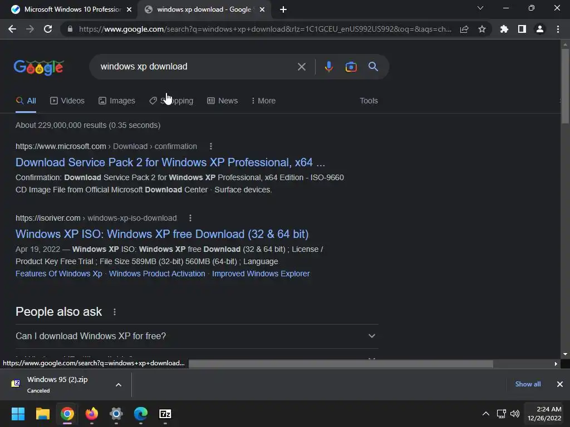Image resolution: width=570 pixels, height=427 pixels.
Task: Close the downloads bar
Action: [x=560, y=384]
